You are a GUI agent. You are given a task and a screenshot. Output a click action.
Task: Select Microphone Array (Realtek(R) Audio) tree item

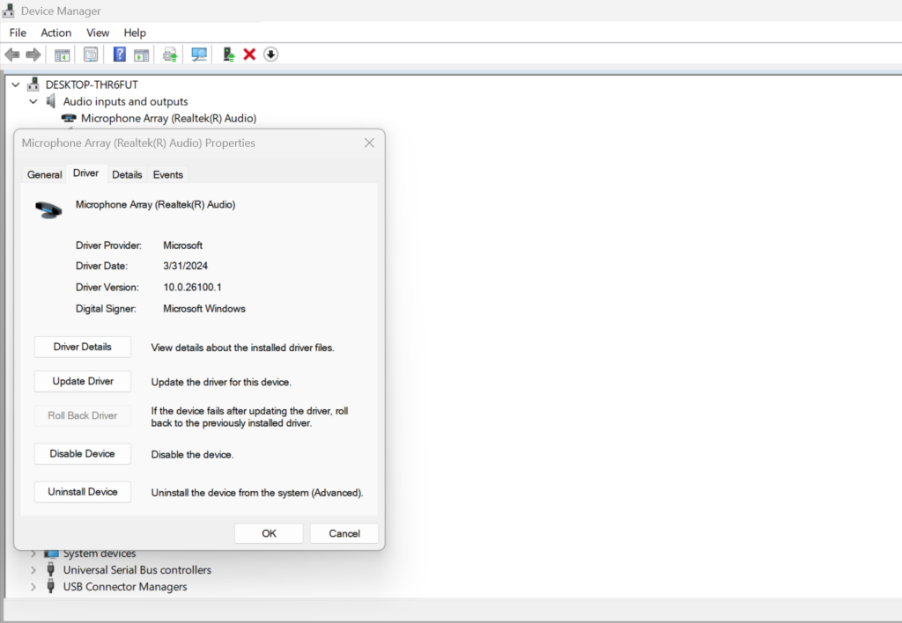click(x=167, y=118)
